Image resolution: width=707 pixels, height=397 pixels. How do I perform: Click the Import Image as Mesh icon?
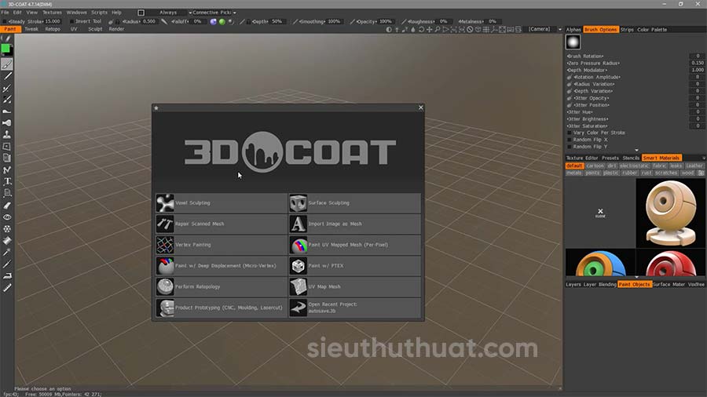[x=298, y=224]
